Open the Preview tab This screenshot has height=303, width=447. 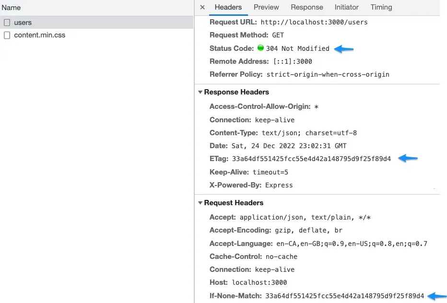click(266, 7)
